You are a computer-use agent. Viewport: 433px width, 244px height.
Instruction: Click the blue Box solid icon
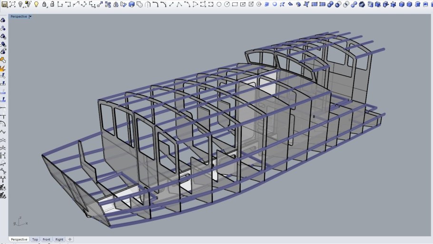pyautogui.click(x=401, y=4)
